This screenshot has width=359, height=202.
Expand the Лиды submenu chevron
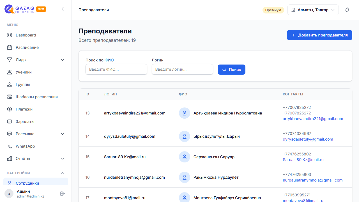[x=63, y=60]
